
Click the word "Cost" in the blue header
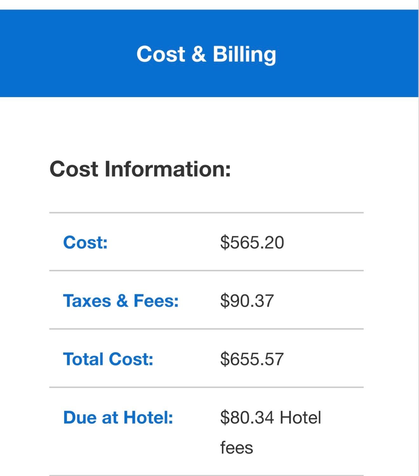(x=161, y=54)
